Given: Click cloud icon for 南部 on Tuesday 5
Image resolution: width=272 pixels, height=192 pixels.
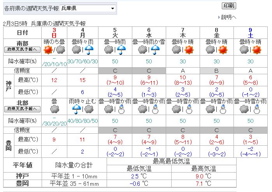Looking at the screenshot, I should 109,50.
